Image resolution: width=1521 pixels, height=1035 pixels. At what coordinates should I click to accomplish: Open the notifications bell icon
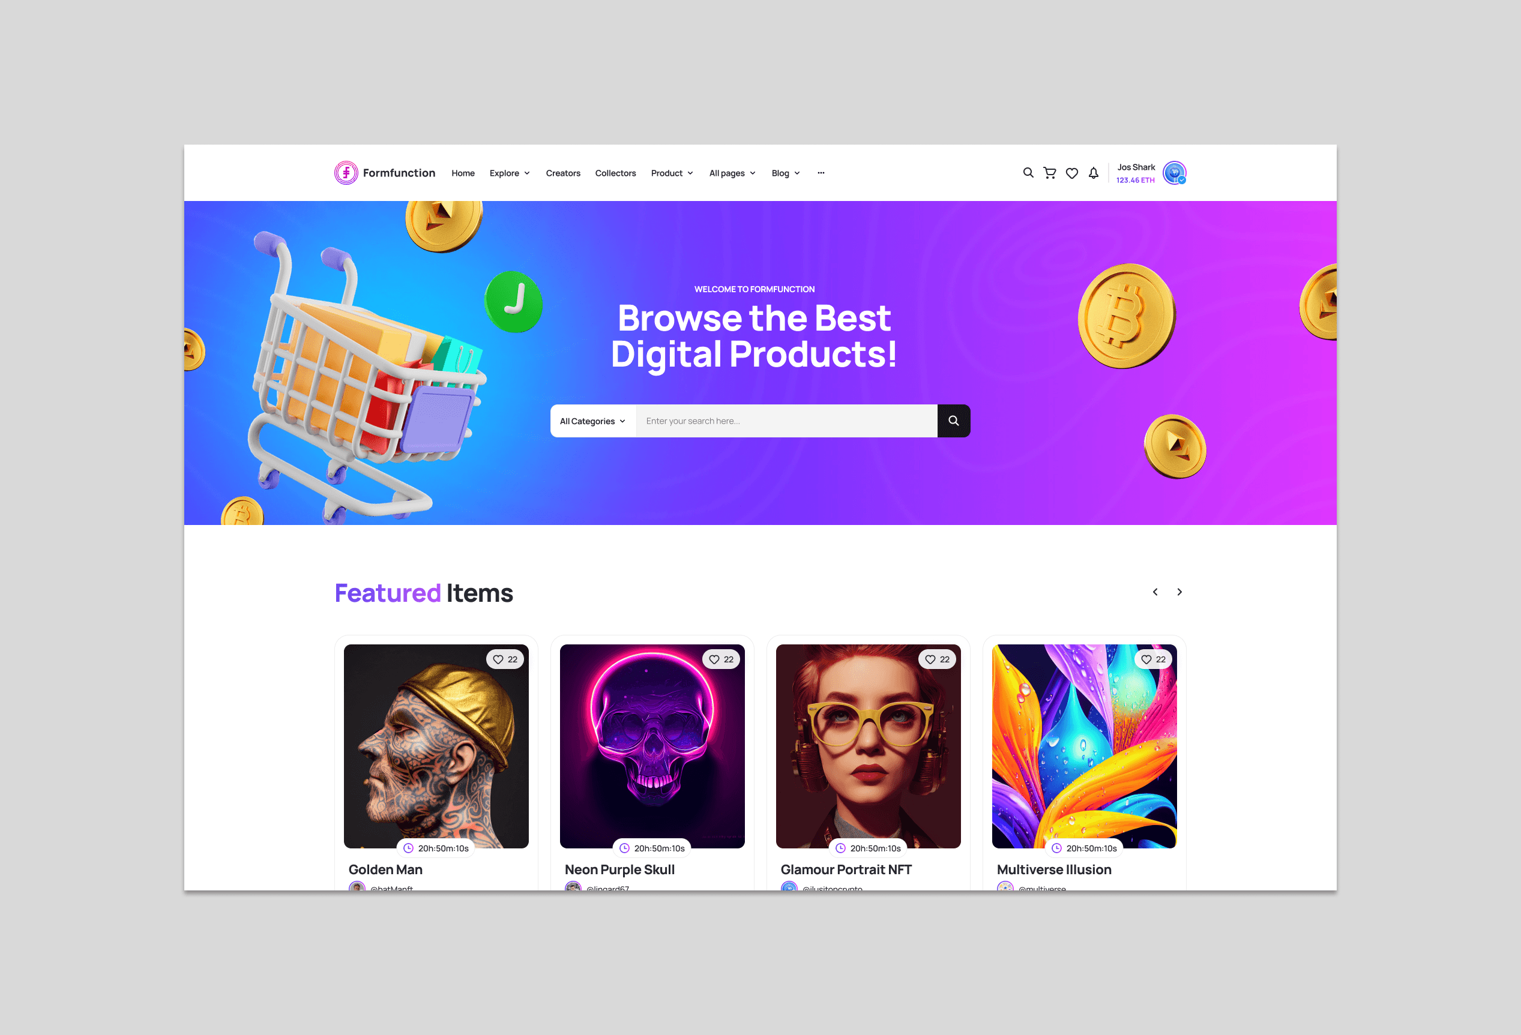(x=1094, y=173)
